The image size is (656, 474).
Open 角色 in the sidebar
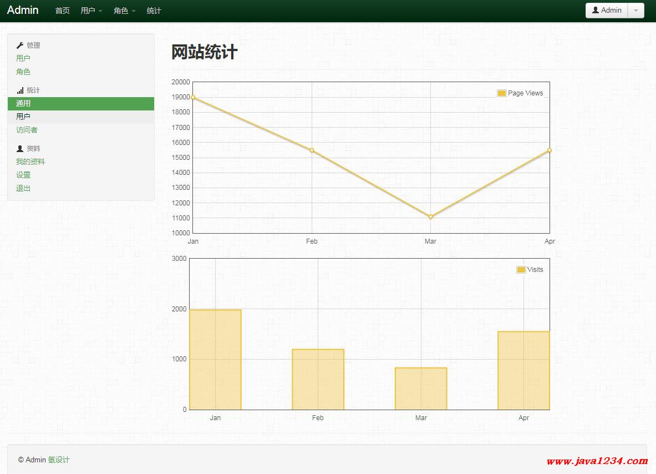tap(23, 72)
